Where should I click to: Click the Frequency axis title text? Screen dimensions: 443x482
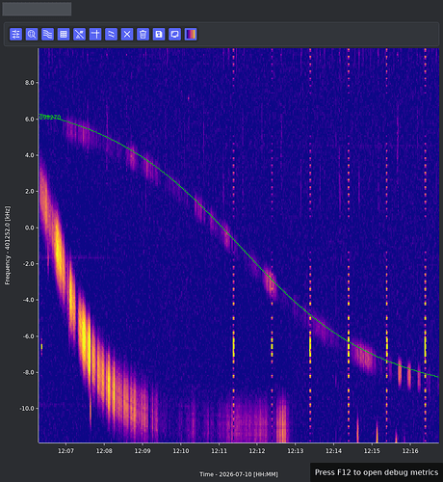[x=7, y=245]
